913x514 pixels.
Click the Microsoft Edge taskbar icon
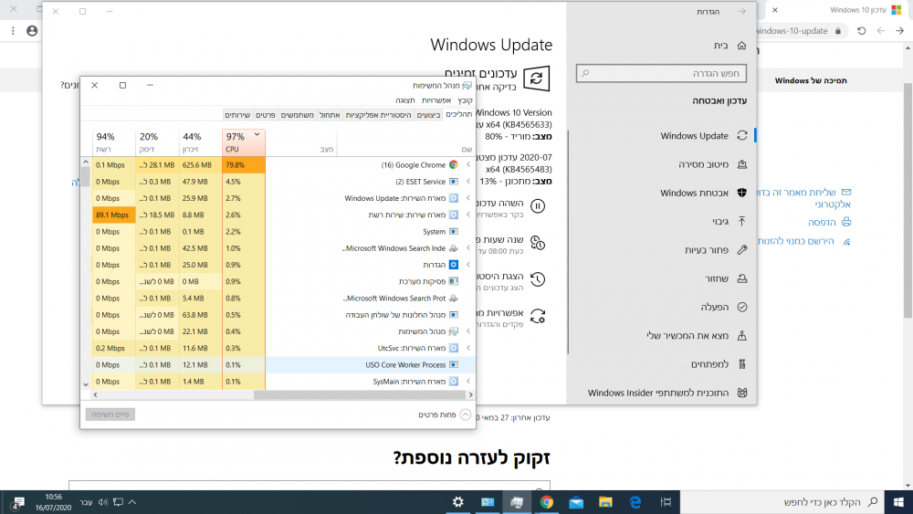point(635,502)
